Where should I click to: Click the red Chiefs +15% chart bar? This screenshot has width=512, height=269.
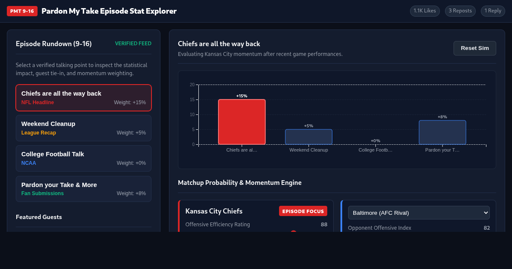tap(242, 122)
